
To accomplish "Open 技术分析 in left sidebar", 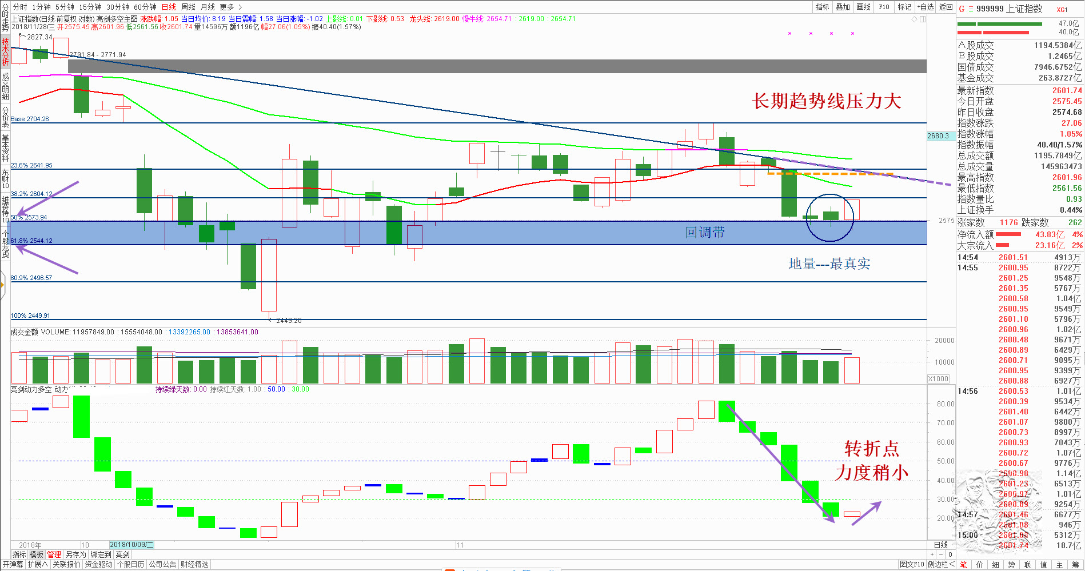I will 5,52.
